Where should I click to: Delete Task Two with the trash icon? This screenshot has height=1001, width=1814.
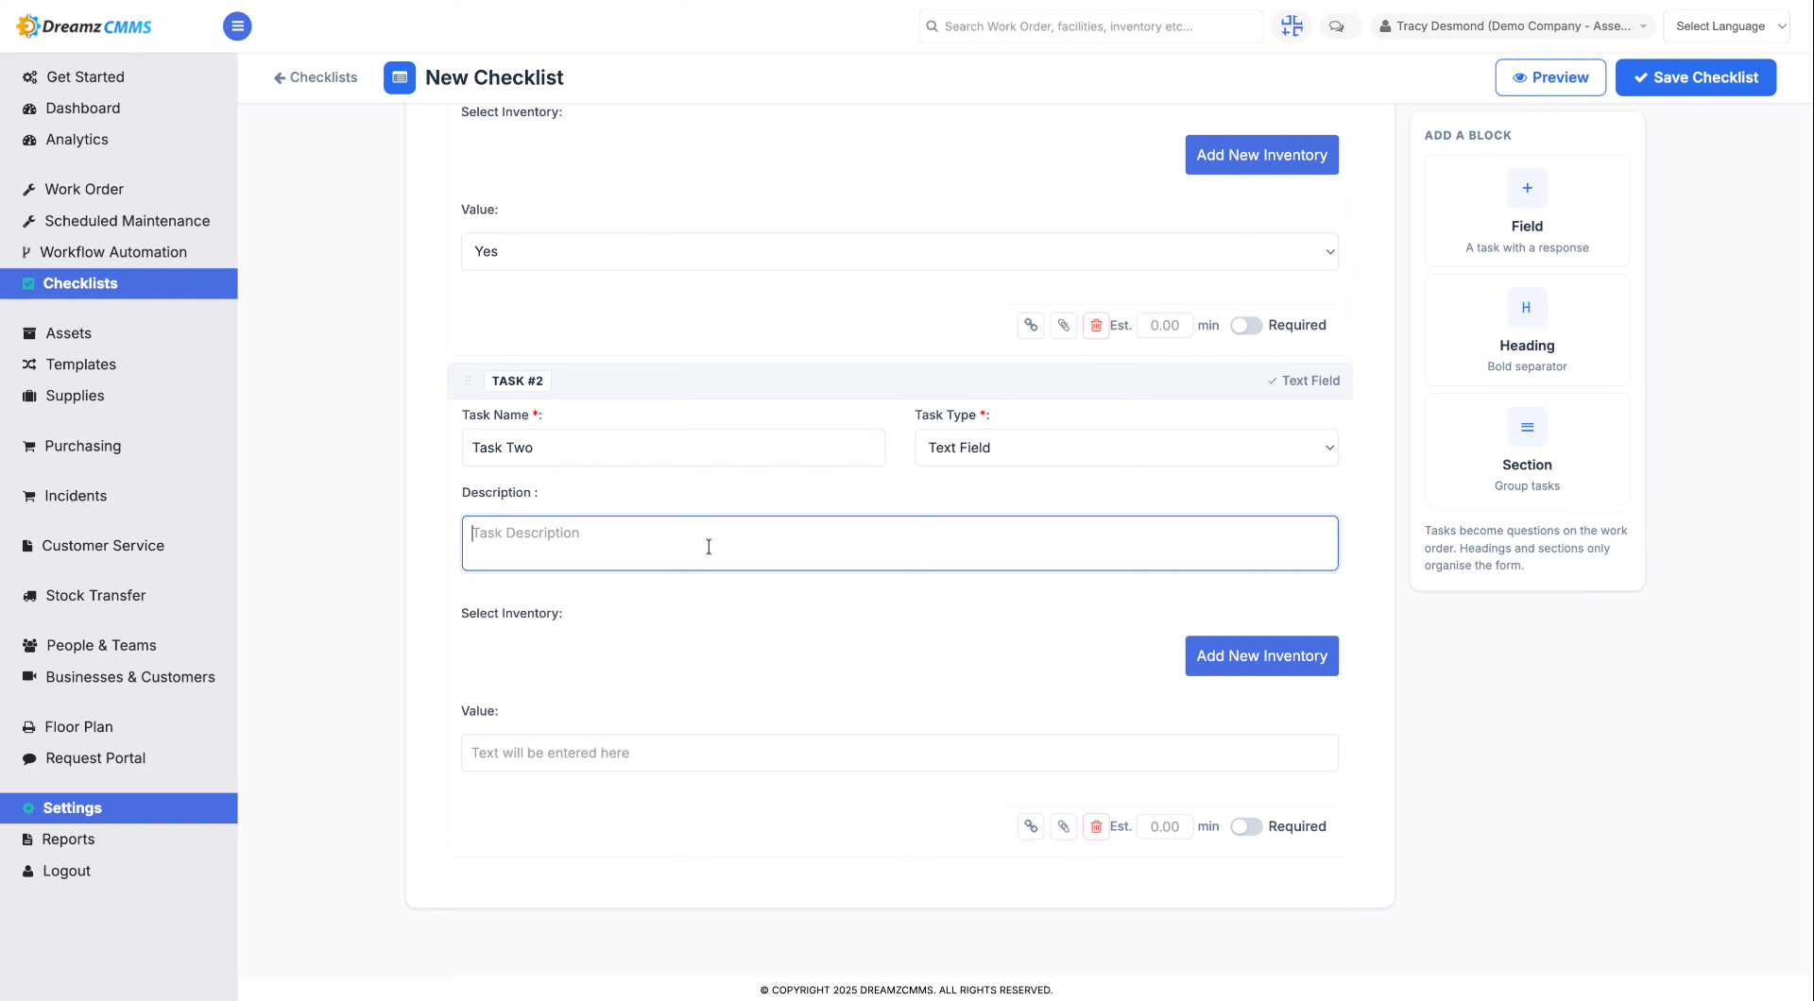tap(1095, 826)
